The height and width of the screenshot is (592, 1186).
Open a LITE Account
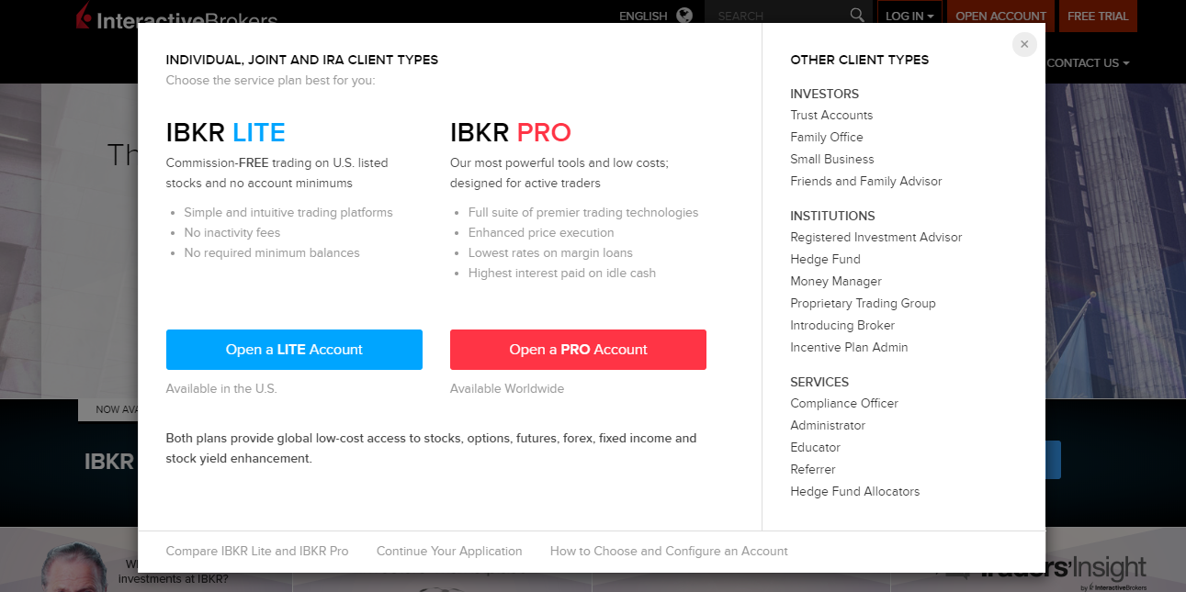click(x=294, y=350)
